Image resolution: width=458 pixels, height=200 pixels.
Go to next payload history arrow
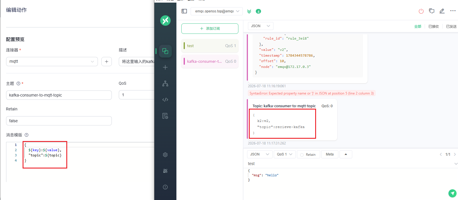[455, 154]
